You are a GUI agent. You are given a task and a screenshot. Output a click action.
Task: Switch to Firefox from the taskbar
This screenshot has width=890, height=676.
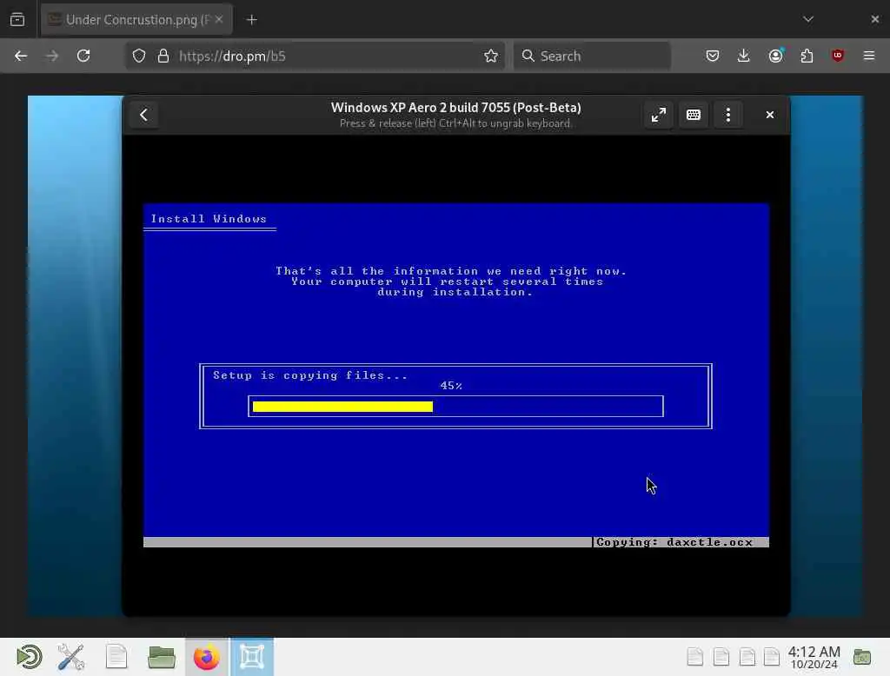tap(207, 657)
